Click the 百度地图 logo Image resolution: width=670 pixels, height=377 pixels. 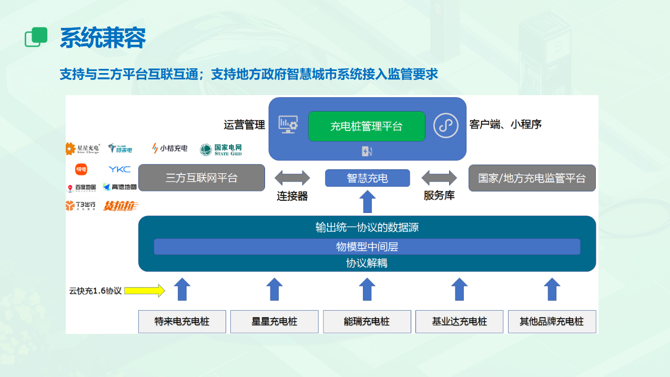tap(82, 188)
